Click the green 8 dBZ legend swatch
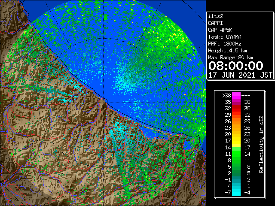The height and width of the screenshot is (206, 275). click(x=236, y=160)
